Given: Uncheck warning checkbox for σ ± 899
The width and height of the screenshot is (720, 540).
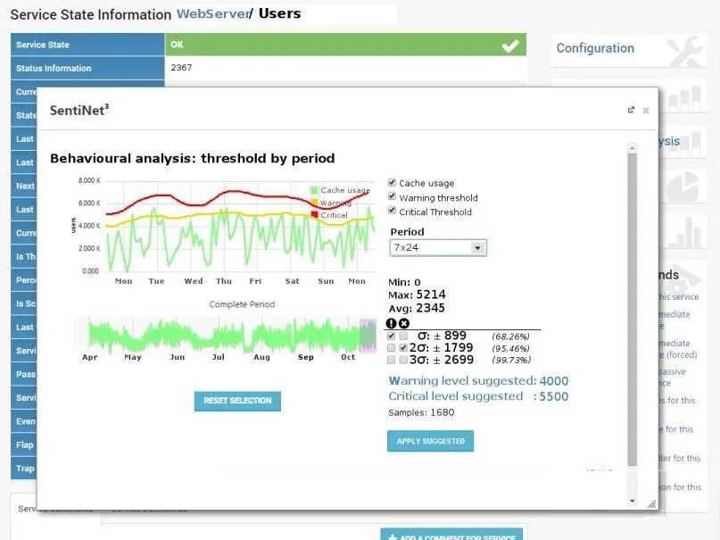Looking at the screenshot, I should (x=391, y=336).
